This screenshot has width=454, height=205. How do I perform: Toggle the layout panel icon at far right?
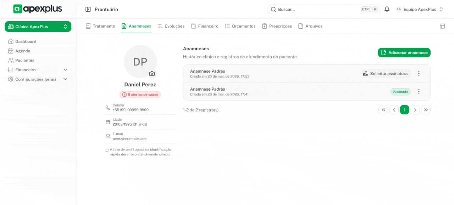(x=442, y=26)
